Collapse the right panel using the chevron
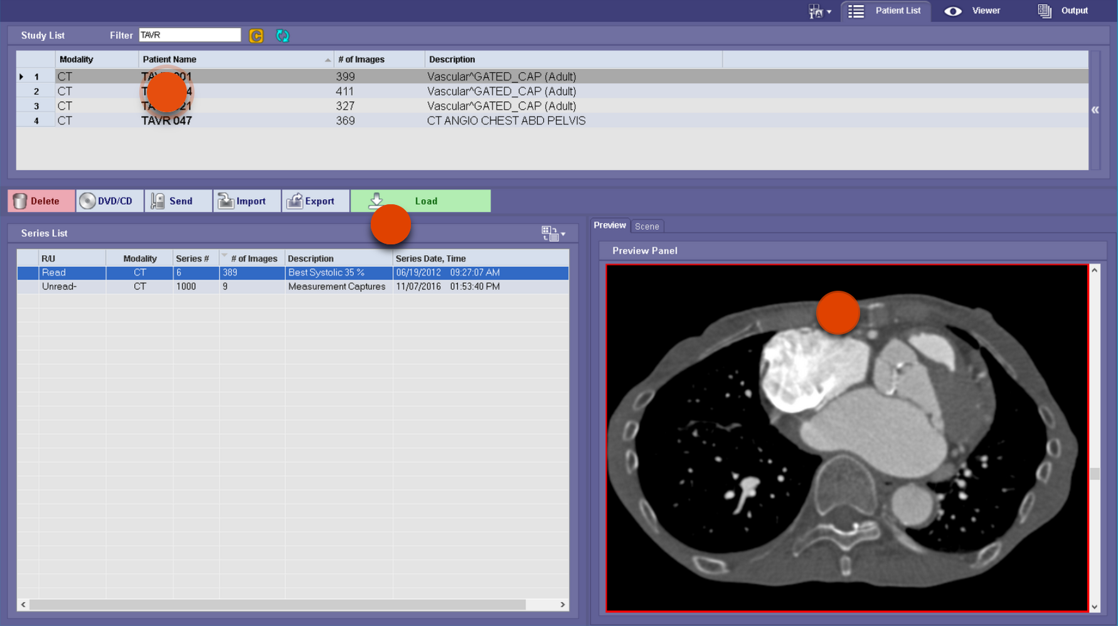The height and width of the screenshot is (626, 1118). coord(1095,109)
